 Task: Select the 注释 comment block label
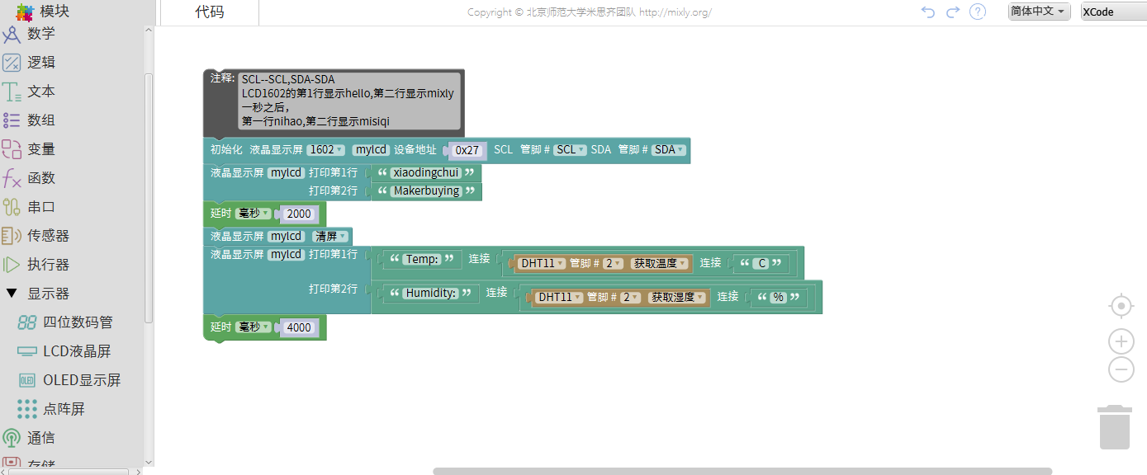pos(222,78)
